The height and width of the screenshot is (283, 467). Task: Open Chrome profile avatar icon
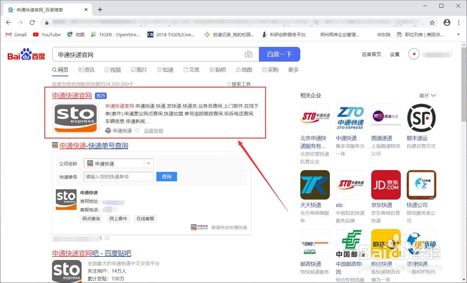[x=447, y=22]
